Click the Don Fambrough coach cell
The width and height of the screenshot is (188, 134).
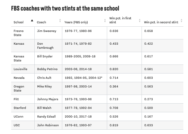45,46
